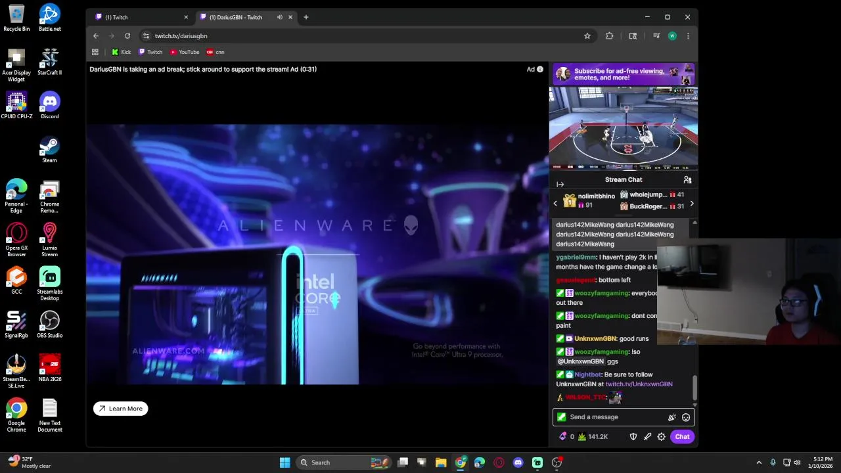Open the Community users list icon
Screen dimensions: 841x473
click(687, 179)
